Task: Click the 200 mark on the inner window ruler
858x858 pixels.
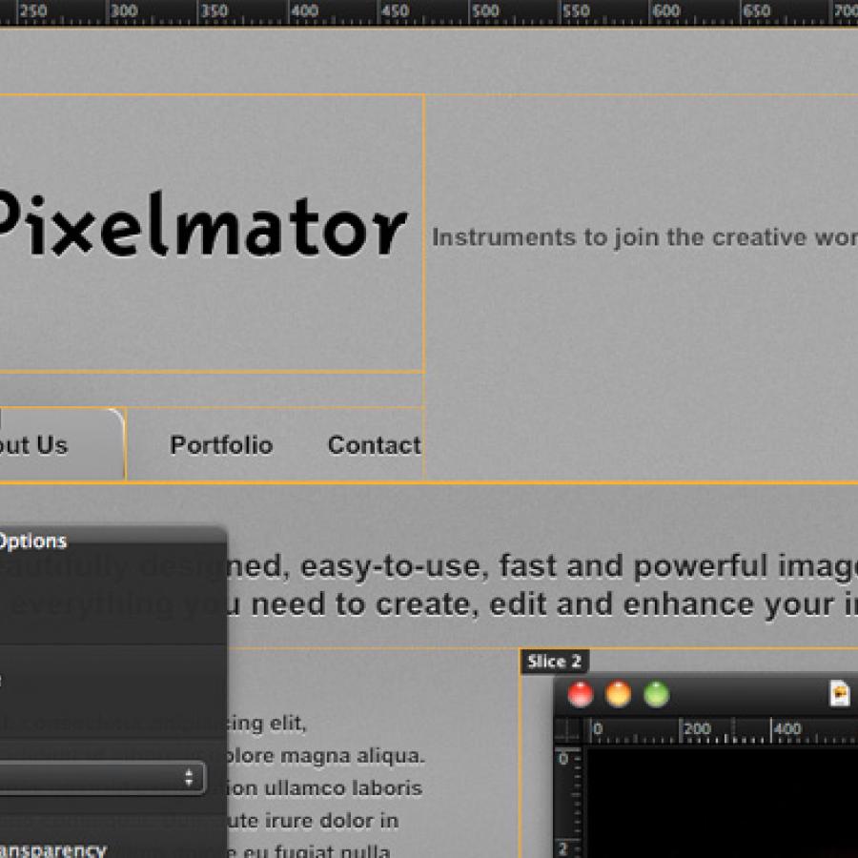Action: (696, 729)
